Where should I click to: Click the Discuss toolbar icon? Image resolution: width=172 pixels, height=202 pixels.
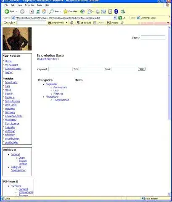[110, 11]
